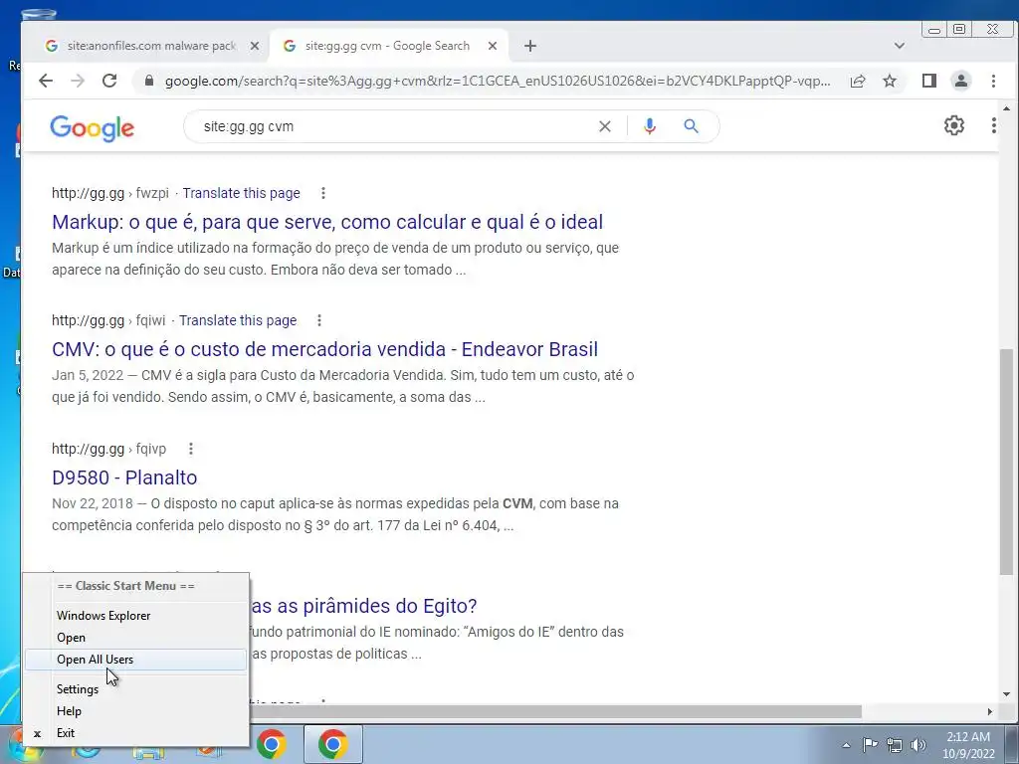Click the scroll up arrow
This screenshot has height=764, width=1019.
coord(1006,108)
